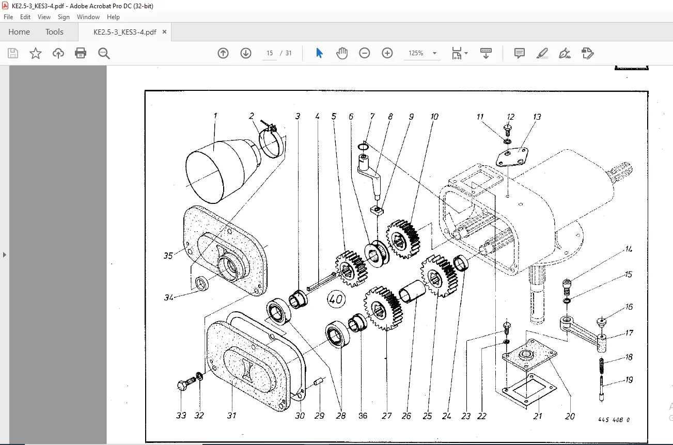Screen dimensions: 673x445
Task: Open the File menu
Action: (8, 17)
